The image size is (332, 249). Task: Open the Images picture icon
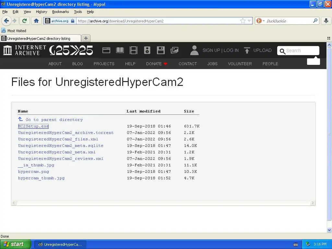(x=174, y=50)
